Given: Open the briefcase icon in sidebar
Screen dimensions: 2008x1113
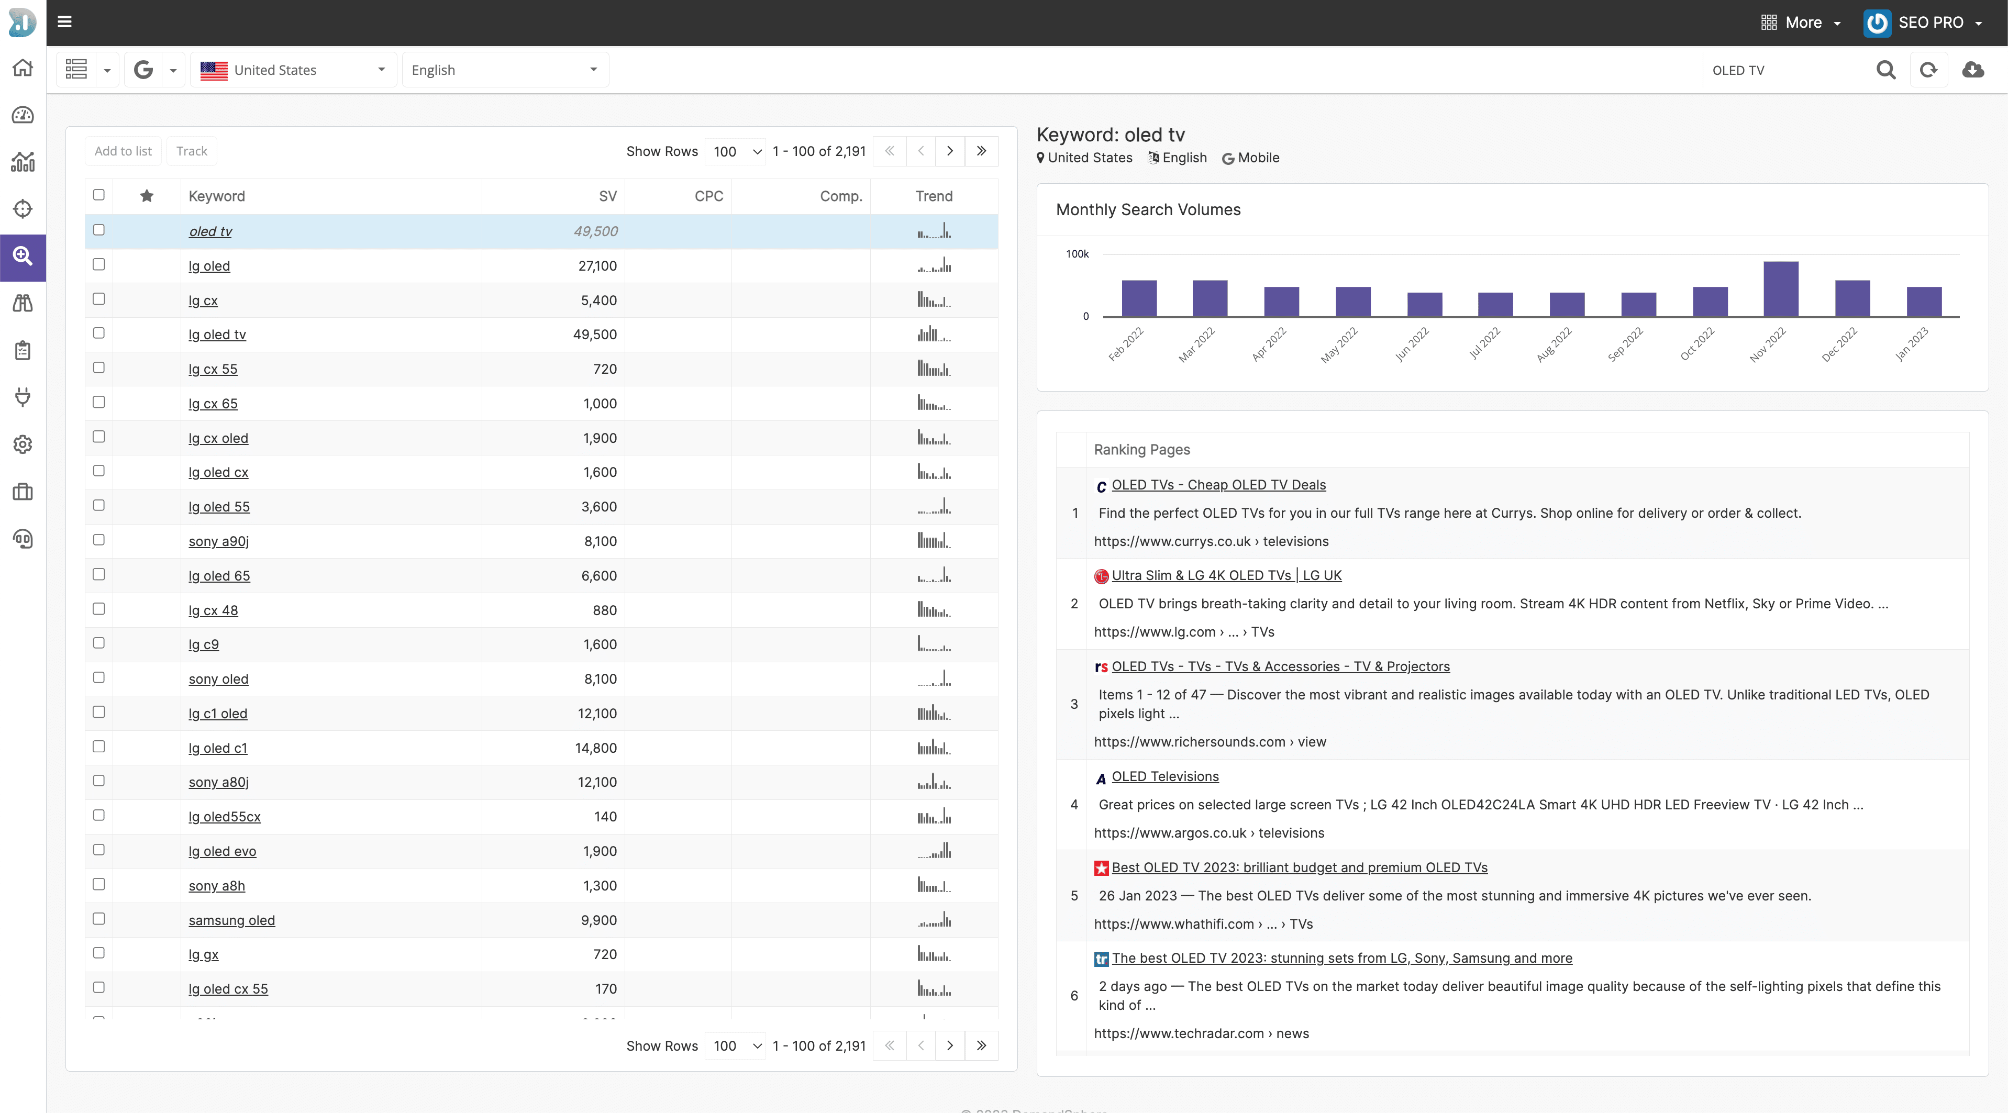Looking at the screenshot, I should tap(23, 492).
